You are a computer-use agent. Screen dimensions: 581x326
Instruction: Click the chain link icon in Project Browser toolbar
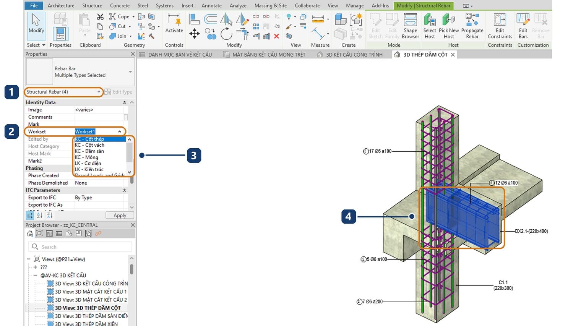pos(98,234)
